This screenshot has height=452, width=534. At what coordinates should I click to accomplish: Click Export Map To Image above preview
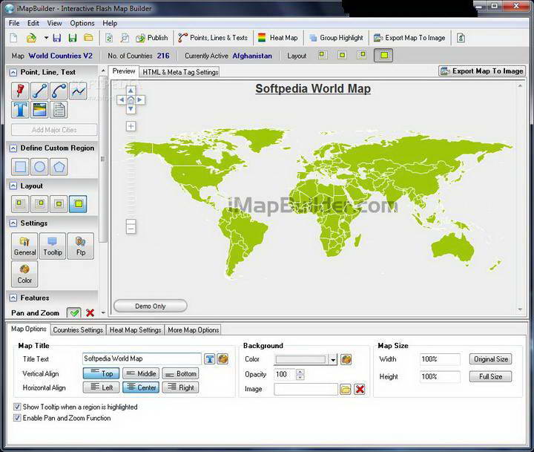click(x=482, y=71)
